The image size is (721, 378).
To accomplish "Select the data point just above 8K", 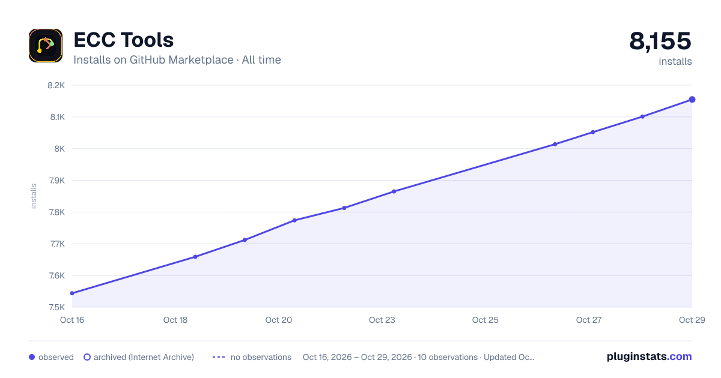I will pyautogui.click(x=555, y=144).
